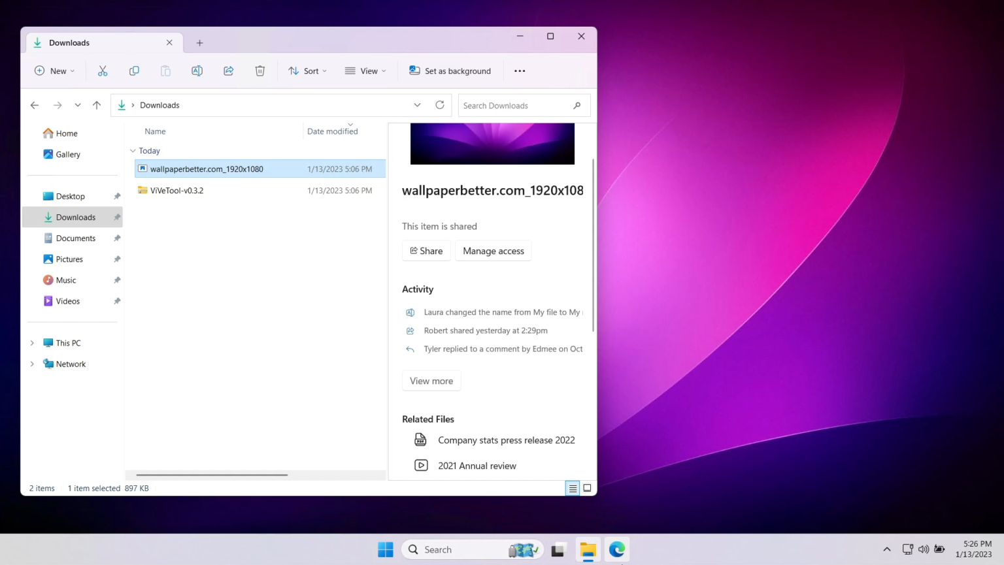This screenshot has height=565, width=1004.
Task: Expand the View options dropdown
Action: pos(365,71)
